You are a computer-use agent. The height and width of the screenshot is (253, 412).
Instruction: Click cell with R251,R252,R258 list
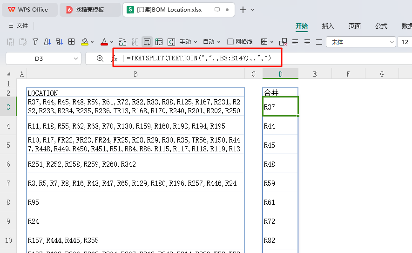coord(135,164)
